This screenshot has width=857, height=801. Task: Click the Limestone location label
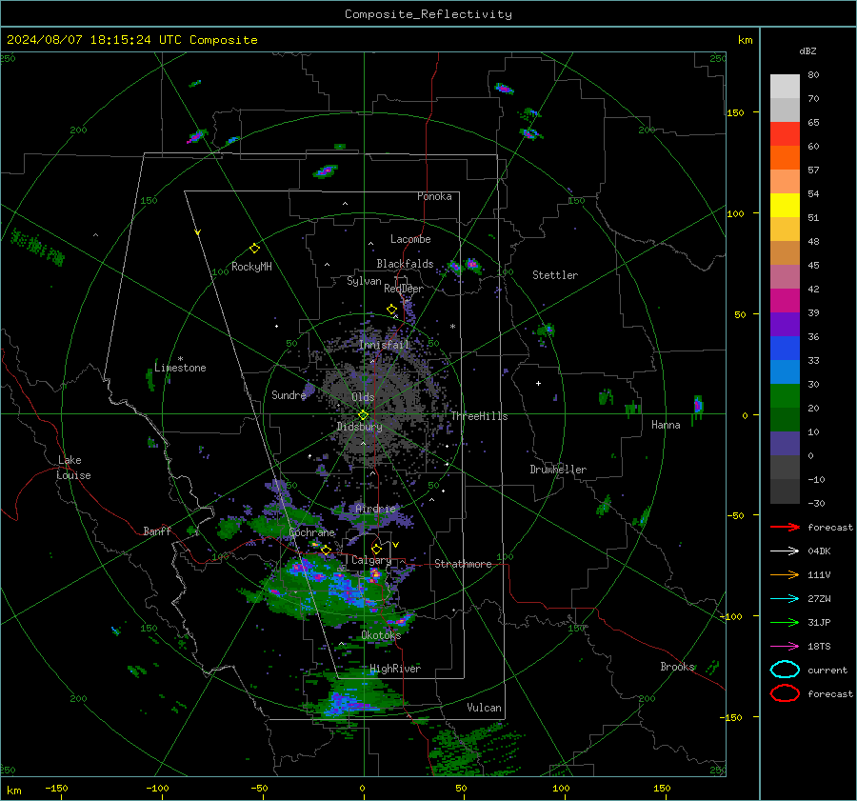[180, 368]
